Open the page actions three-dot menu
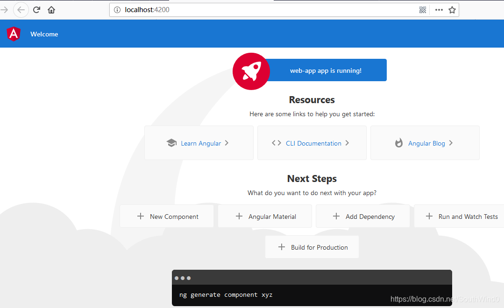 (439, 10)
